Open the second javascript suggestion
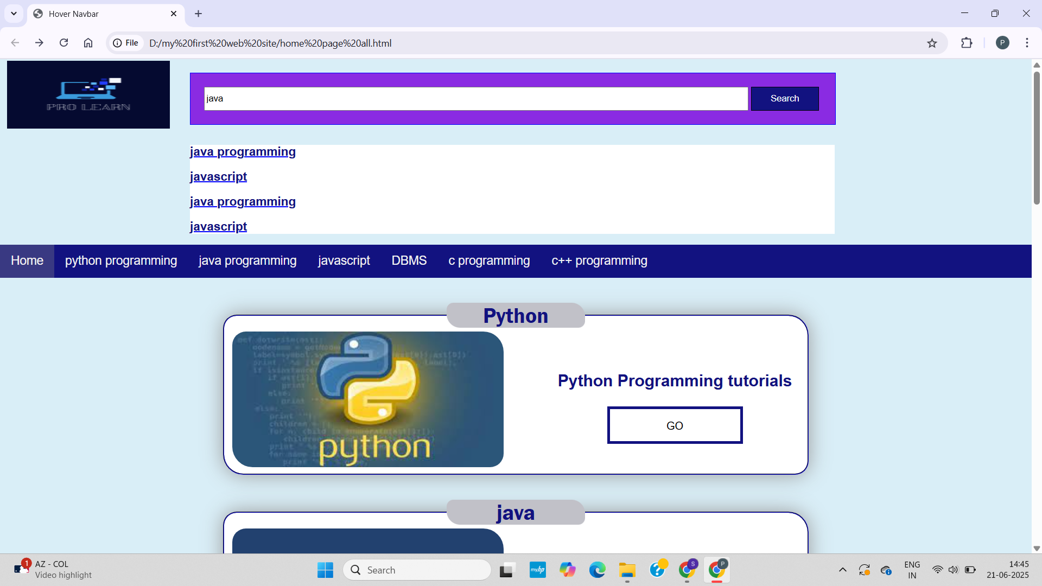 pos(218,227)
